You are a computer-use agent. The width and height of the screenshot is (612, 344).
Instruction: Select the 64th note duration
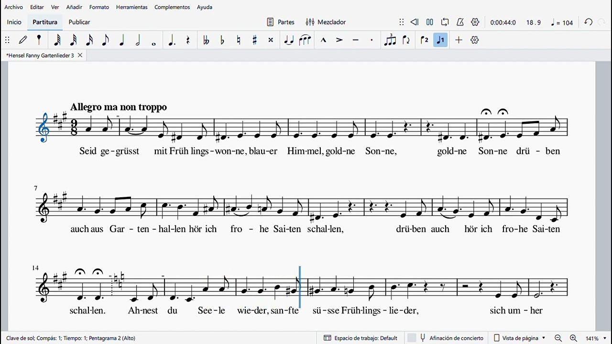[57, 40]
